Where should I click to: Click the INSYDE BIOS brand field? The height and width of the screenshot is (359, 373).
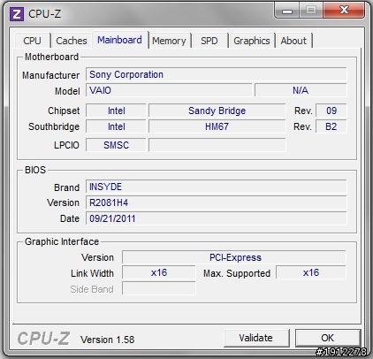pyautogui.click(x=217, y=187)
